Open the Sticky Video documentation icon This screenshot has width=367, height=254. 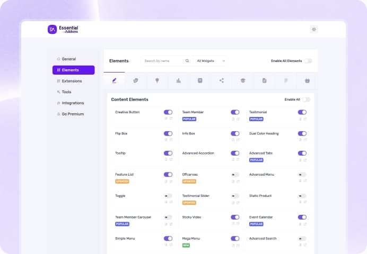click(x=233, y=223)
